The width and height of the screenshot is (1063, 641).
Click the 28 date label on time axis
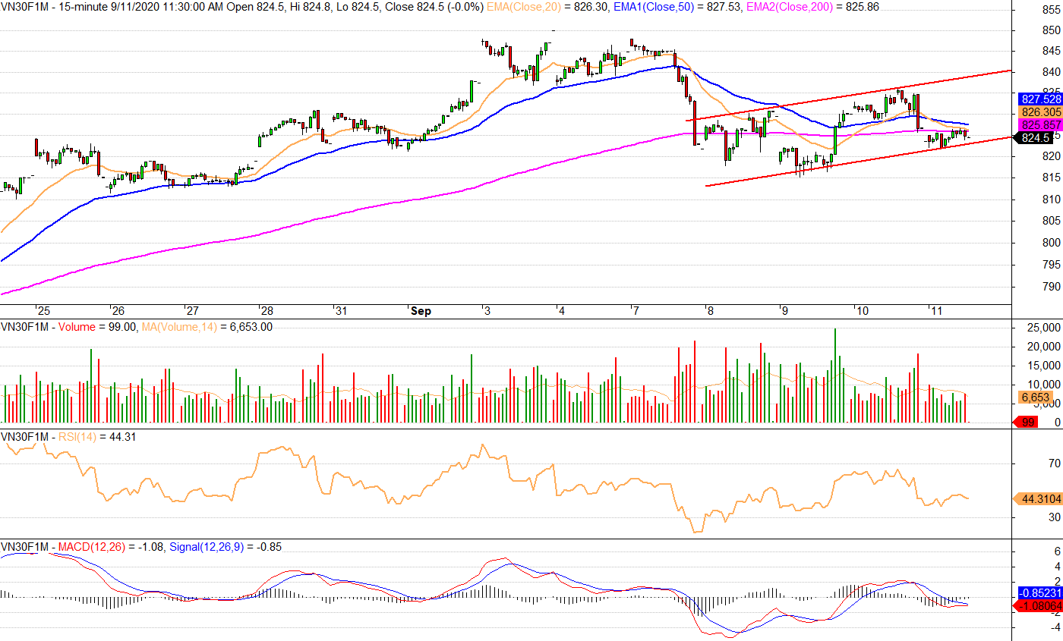pyautogui.click(x=267, y=311)
